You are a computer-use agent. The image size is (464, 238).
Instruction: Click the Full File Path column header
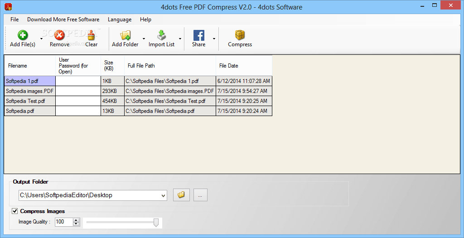[x=170, y=66]
